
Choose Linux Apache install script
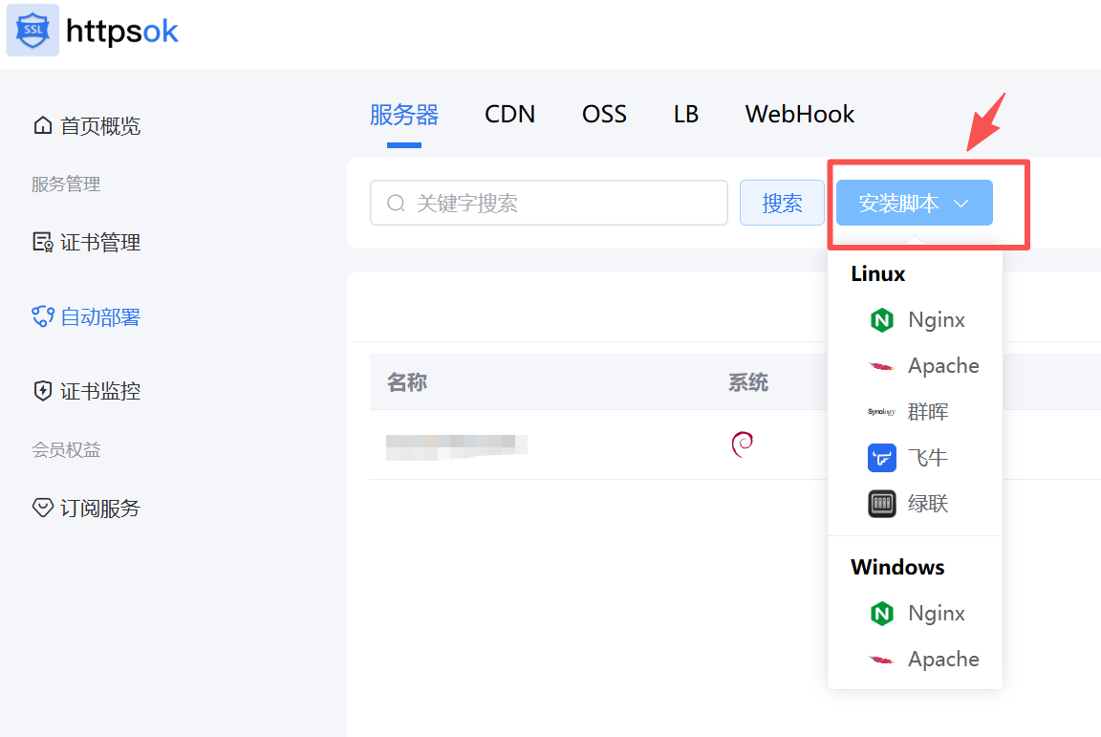(941, 366)
